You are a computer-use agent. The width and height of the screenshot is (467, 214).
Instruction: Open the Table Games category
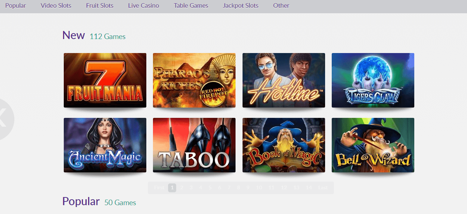191,6
